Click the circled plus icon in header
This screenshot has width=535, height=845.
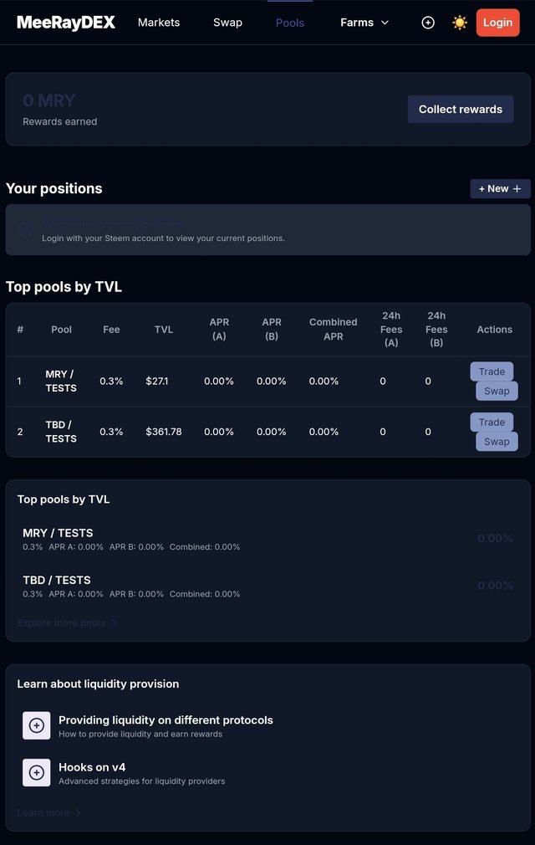click(428, 23)
